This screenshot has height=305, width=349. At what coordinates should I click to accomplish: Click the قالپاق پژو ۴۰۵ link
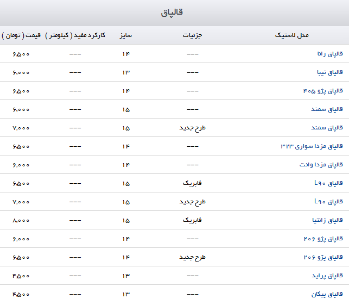click(x=323, y=91)
